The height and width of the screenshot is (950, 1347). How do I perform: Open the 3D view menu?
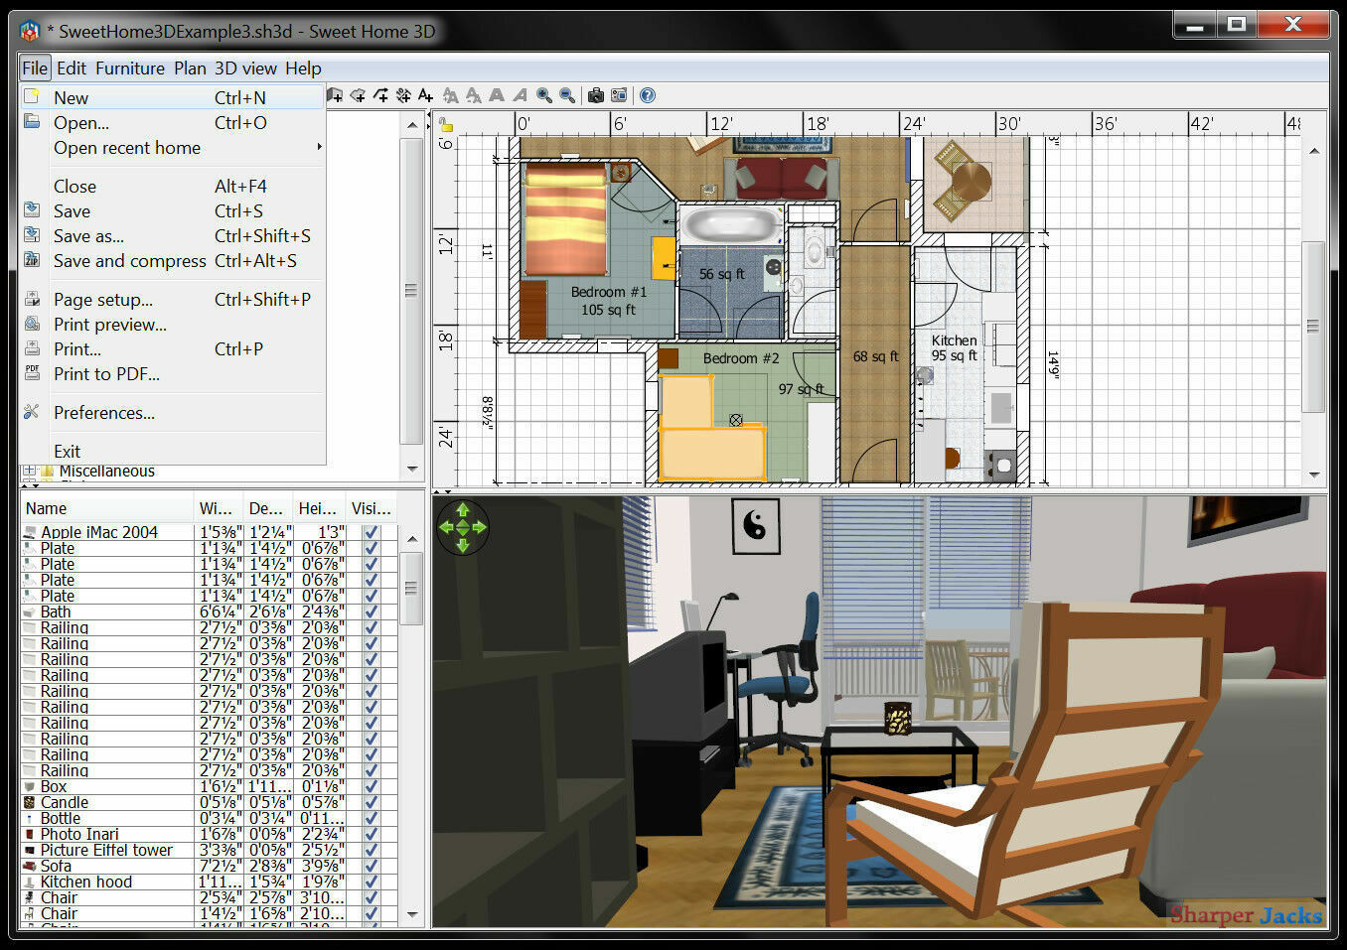coord(245,68)
